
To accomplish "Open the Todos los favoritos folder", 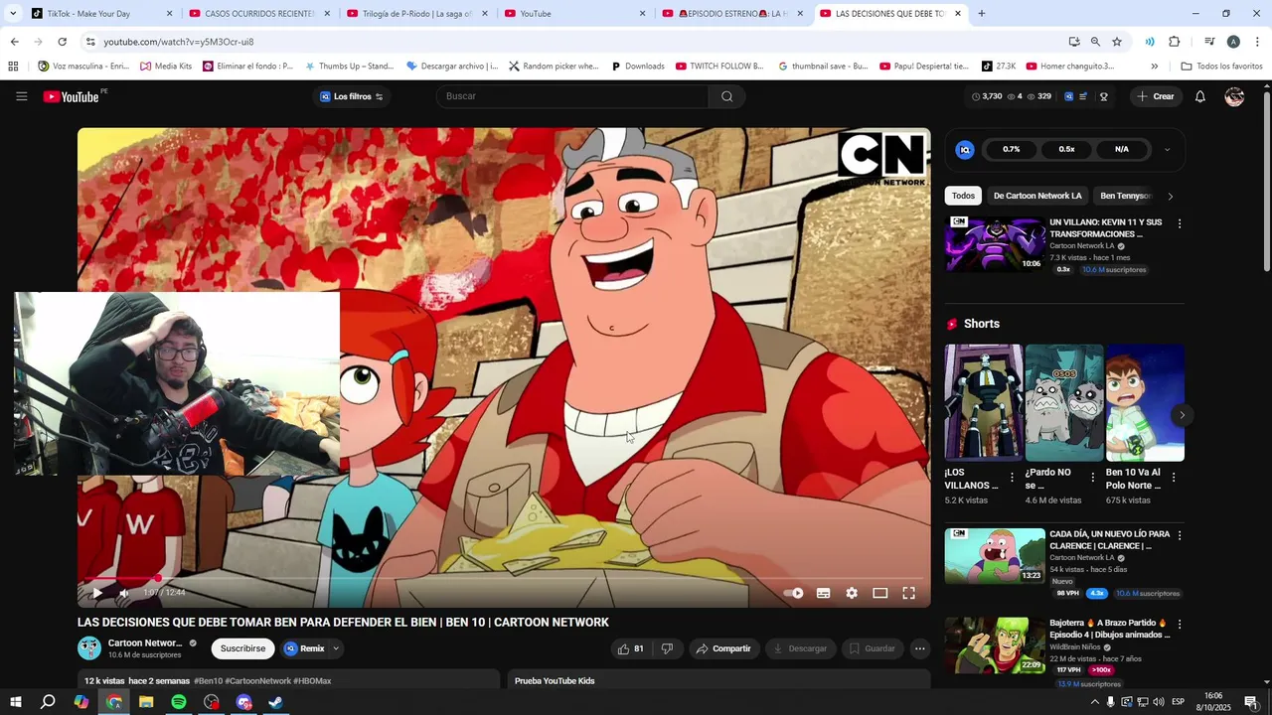I will (x=1221, y=67).
